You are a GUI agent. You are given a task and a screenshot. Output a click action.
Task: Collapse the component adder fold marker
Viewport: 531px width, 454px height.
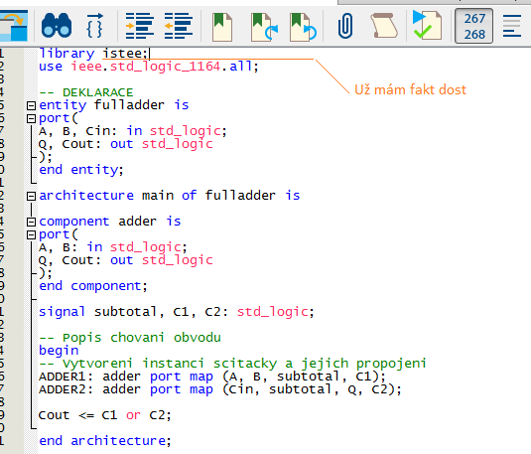tap(31, 223)
